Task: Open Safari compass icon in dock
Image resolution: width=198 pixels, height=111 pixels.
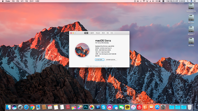Action: [x=26, y=107]
